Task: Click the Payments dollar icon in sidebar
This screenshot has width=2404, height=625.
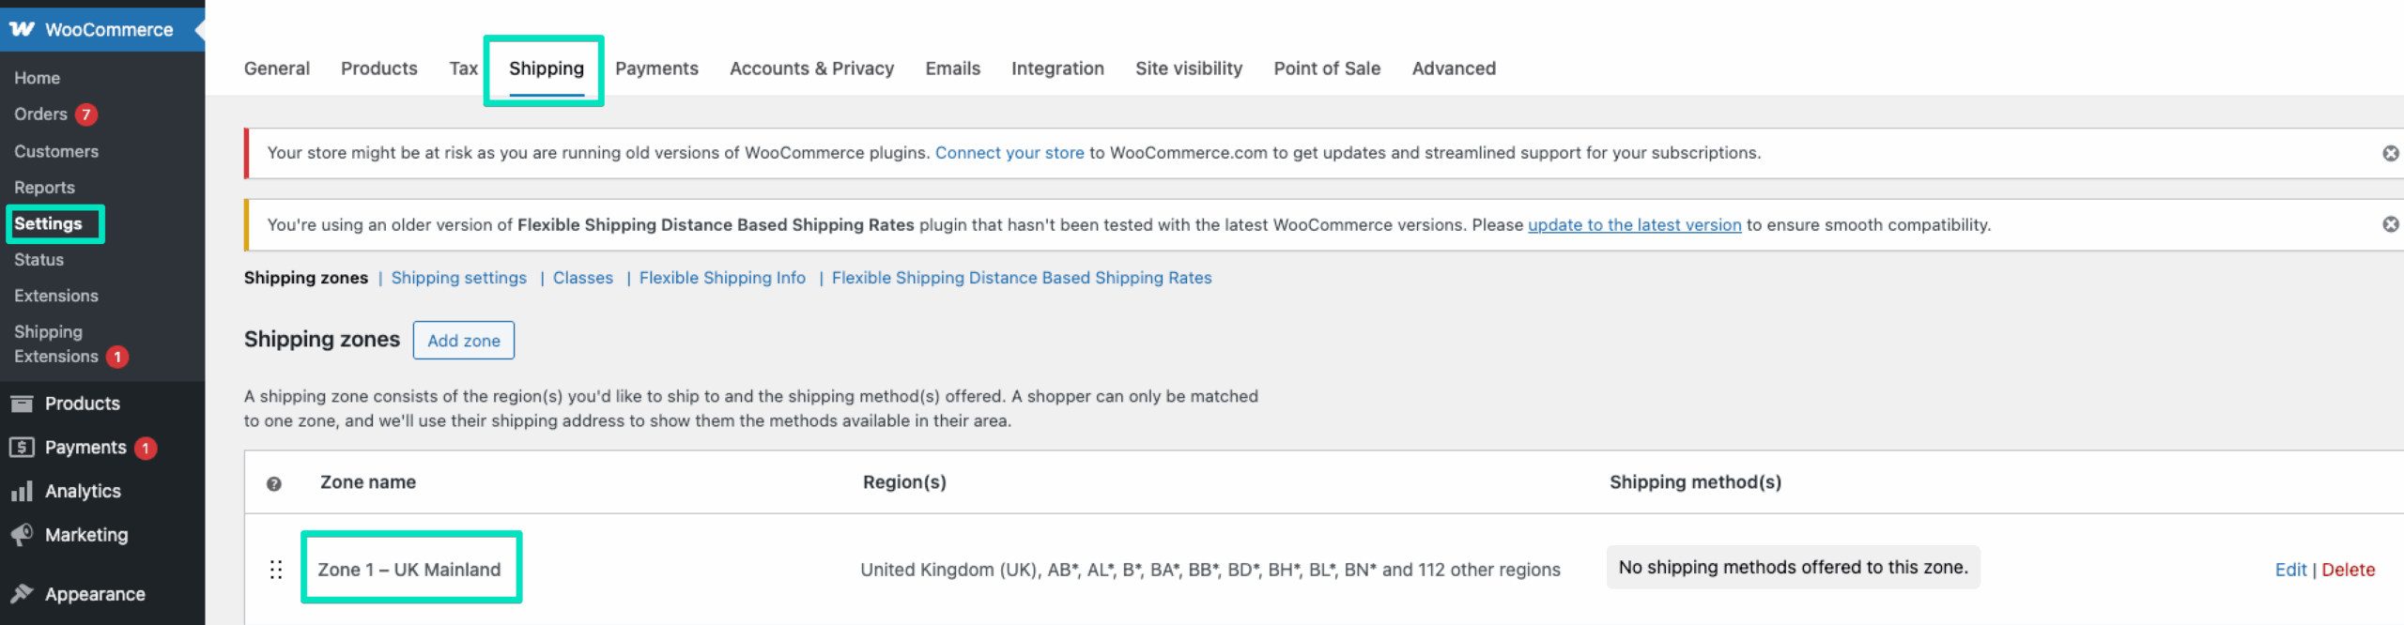Action: pyautogui.click(x=22, y=448)
